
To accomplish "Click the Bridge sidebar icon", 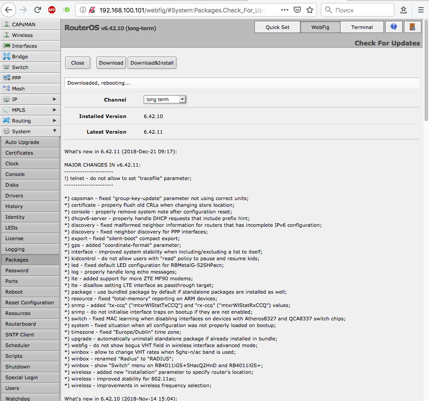I will 7,56.
